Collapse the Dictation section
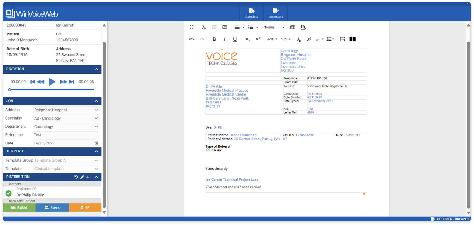Viewport: 474px width, 225px height. click(96, 69)
